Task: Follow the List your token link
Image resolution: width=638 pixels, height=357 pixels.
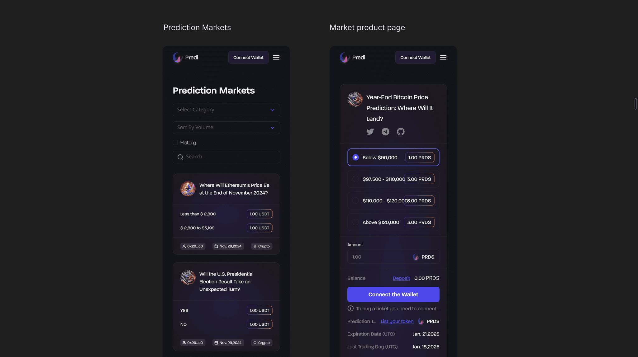Action: [397, 322]
